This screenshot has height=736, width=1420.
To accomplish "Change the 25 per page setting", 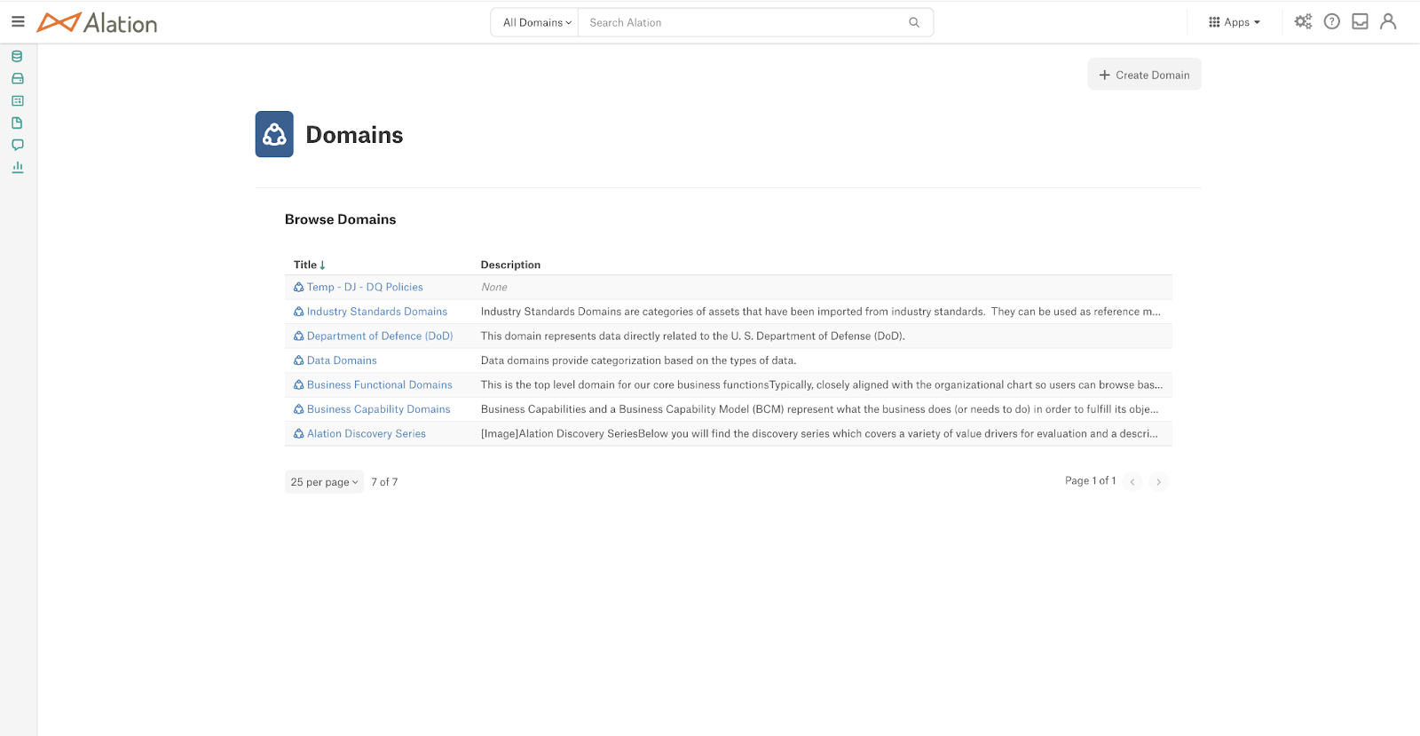I will click(x=324, y=482).
